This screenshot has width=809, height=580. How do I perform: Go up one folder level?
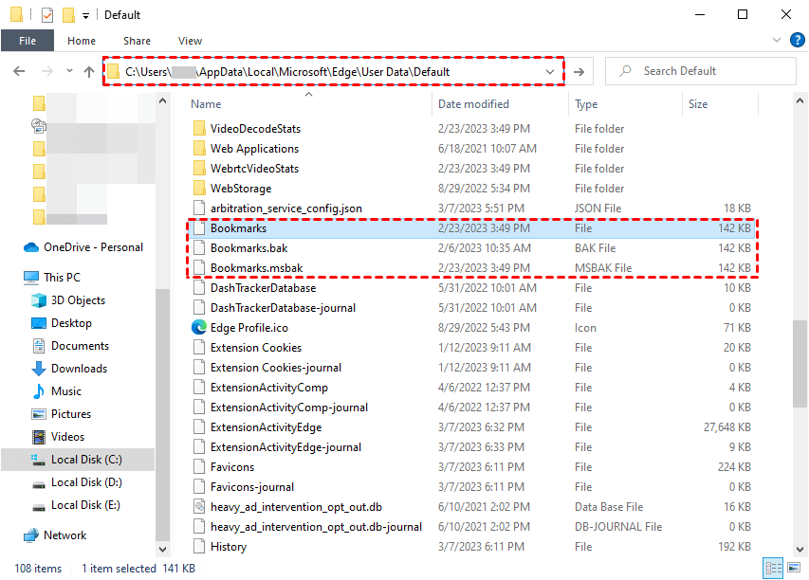point(89,71)
